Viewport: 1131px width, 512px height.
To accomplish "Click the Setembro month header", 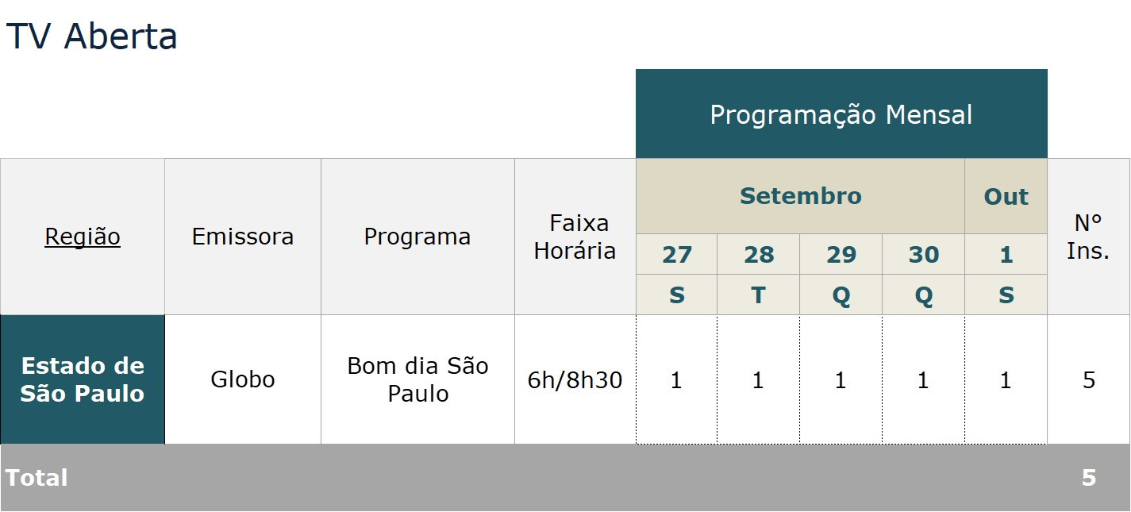I will pyautogui.click(x=800, y=196).
